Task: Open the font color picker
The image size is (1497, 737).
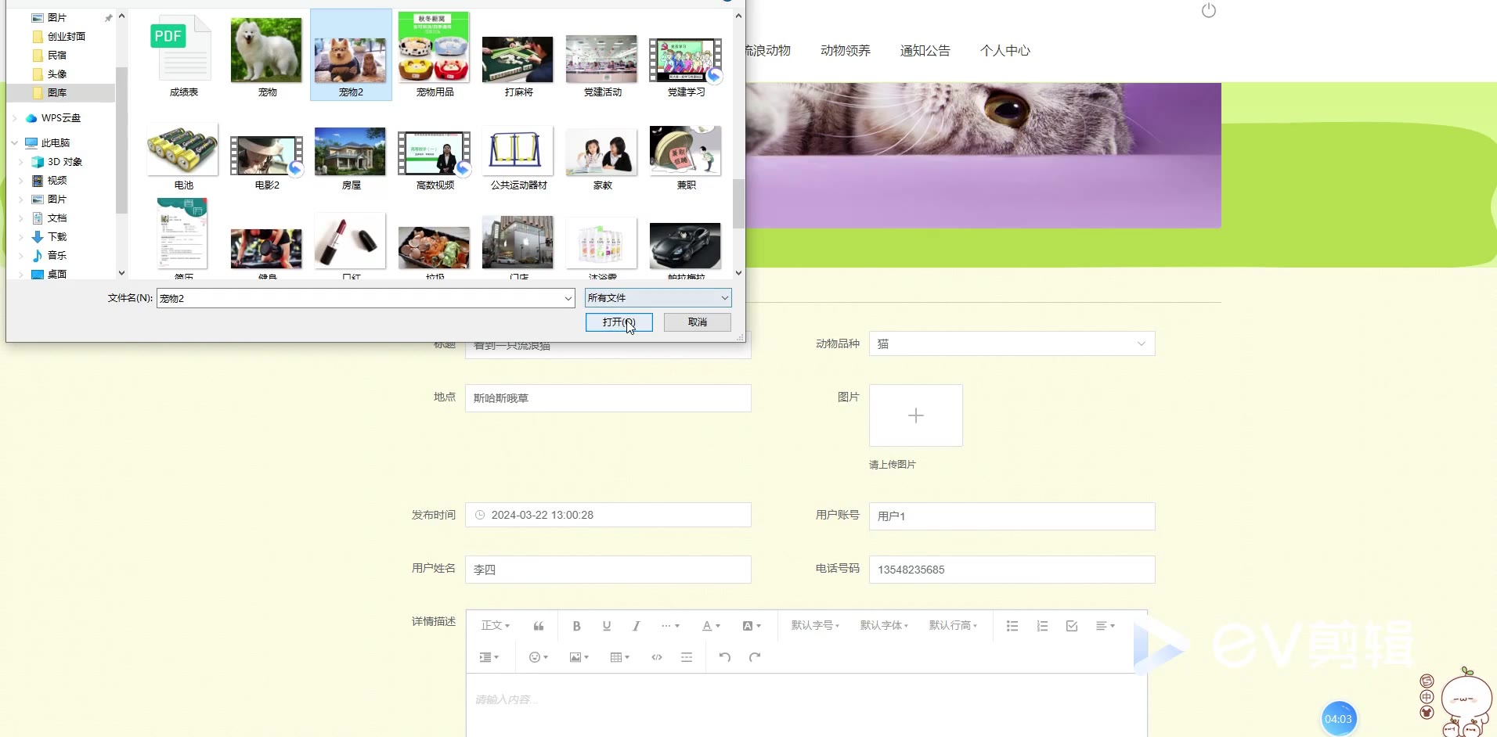Action: point(711,626)
